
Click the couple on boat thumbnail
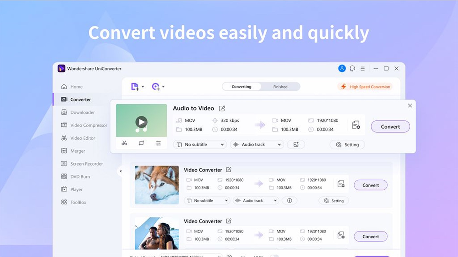click(157, 234)
